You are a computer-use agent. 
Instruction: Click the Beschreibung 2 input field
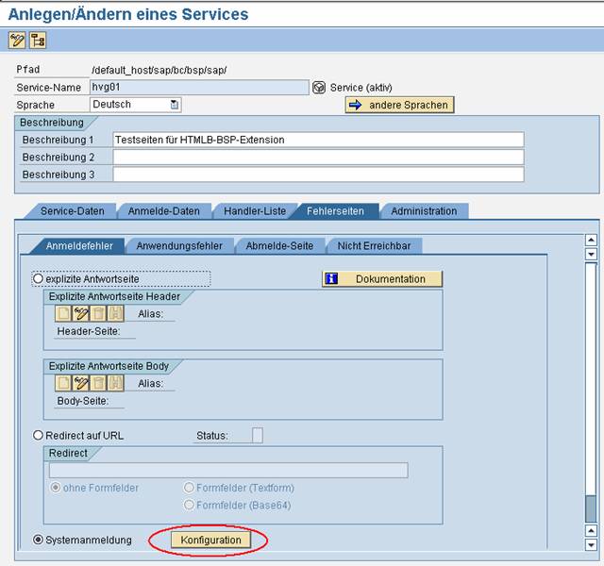pos(318,158)
